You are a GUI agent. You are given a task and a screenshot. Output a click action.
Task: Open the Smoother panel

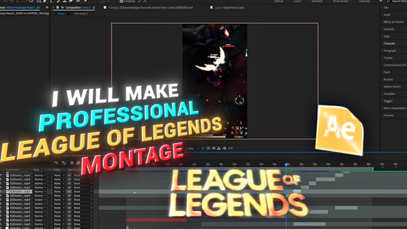point(390,94)
